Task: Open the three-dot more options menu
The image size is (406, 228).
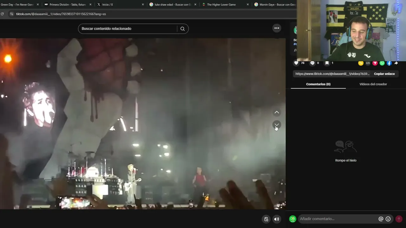Action: [x=277, y=28]
